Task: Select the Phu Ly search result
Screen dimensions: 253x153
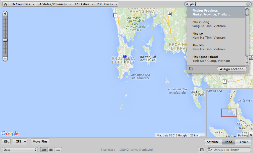Action: (216, 36)
